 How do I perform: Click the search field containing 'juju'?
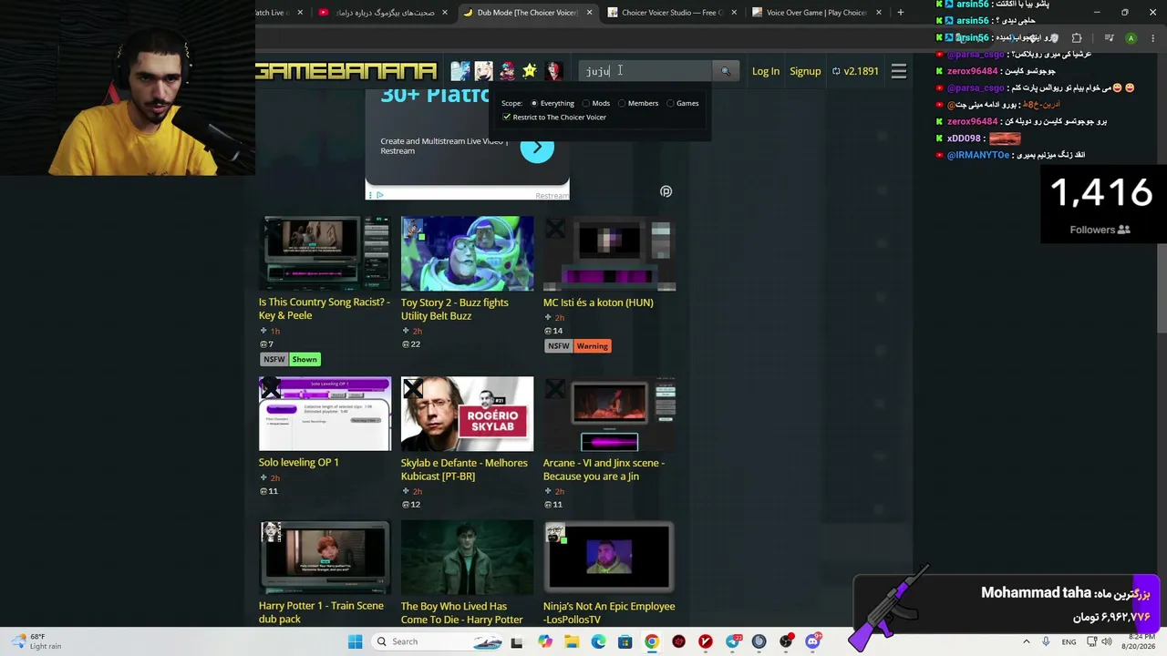(x=645, y=71)
